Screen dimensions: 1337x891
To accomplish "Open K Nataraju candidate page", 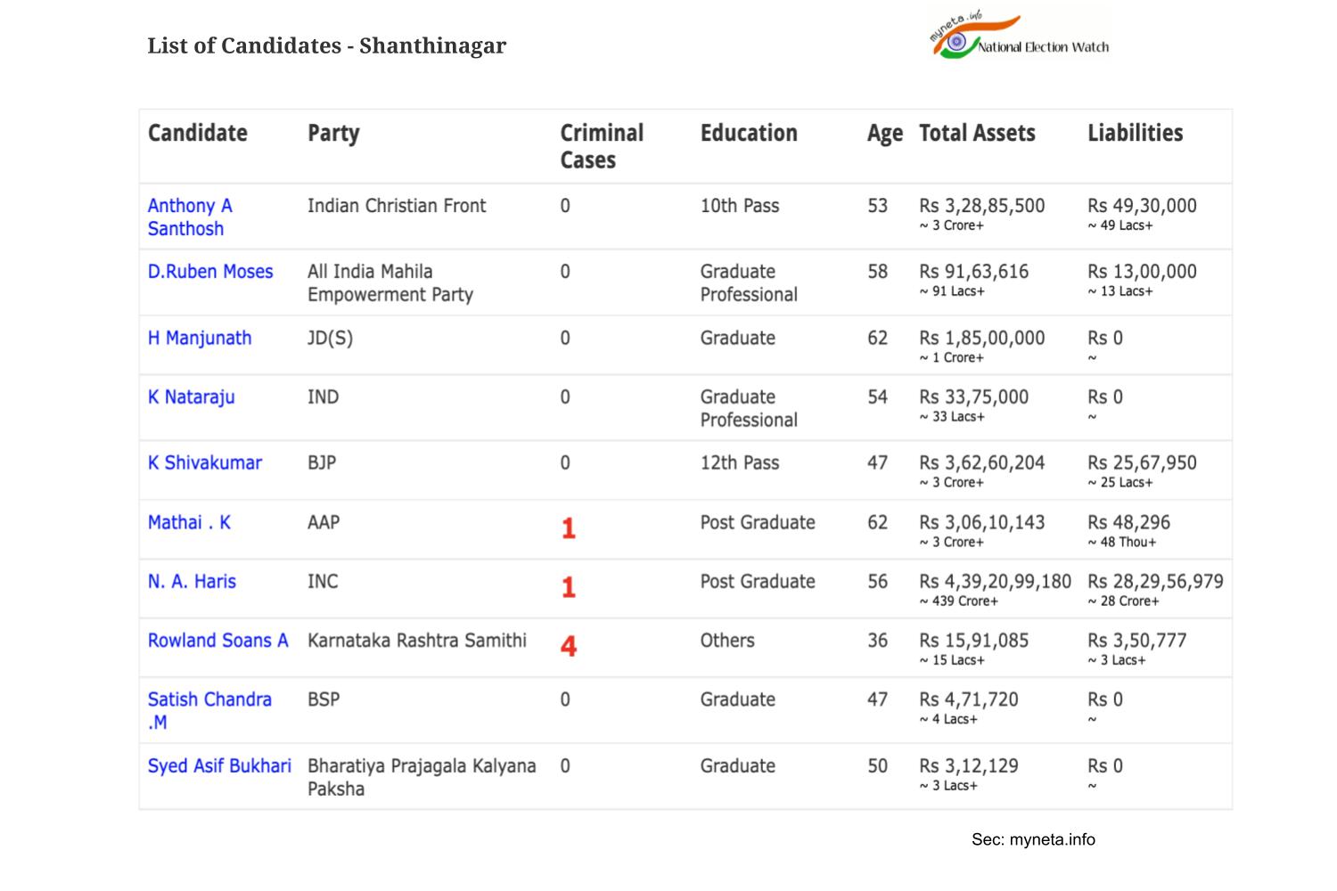I will tap(191, 397).
